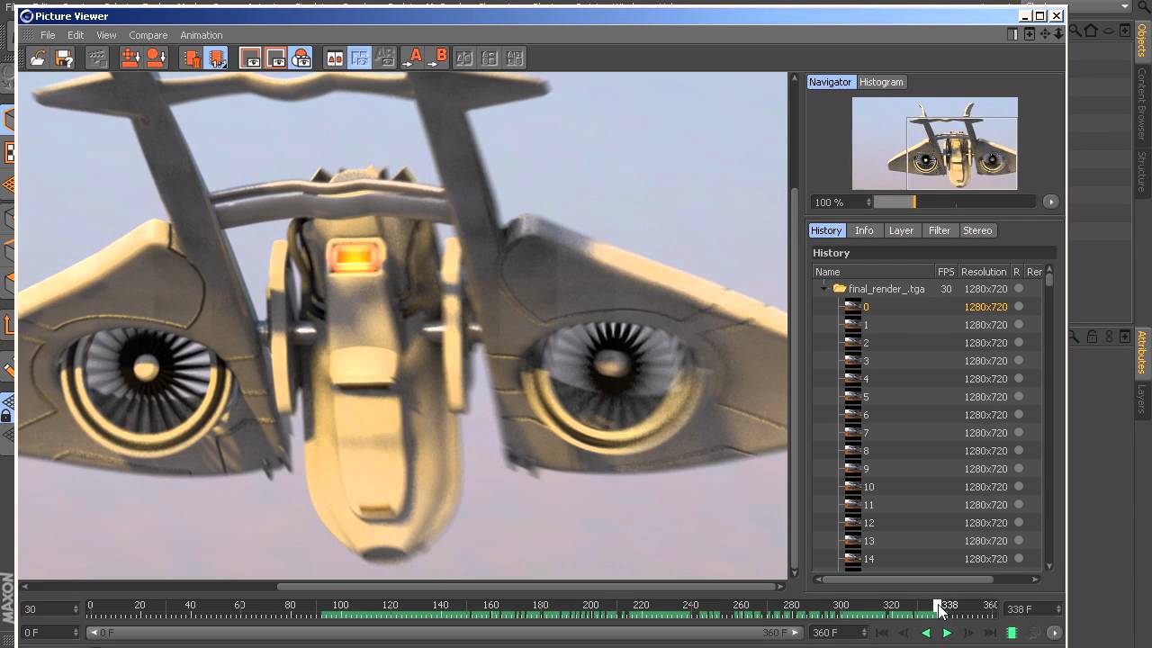Click the Open image folder icon
This screenshot has height=648, width=1152.
click(x=38, y=58)
